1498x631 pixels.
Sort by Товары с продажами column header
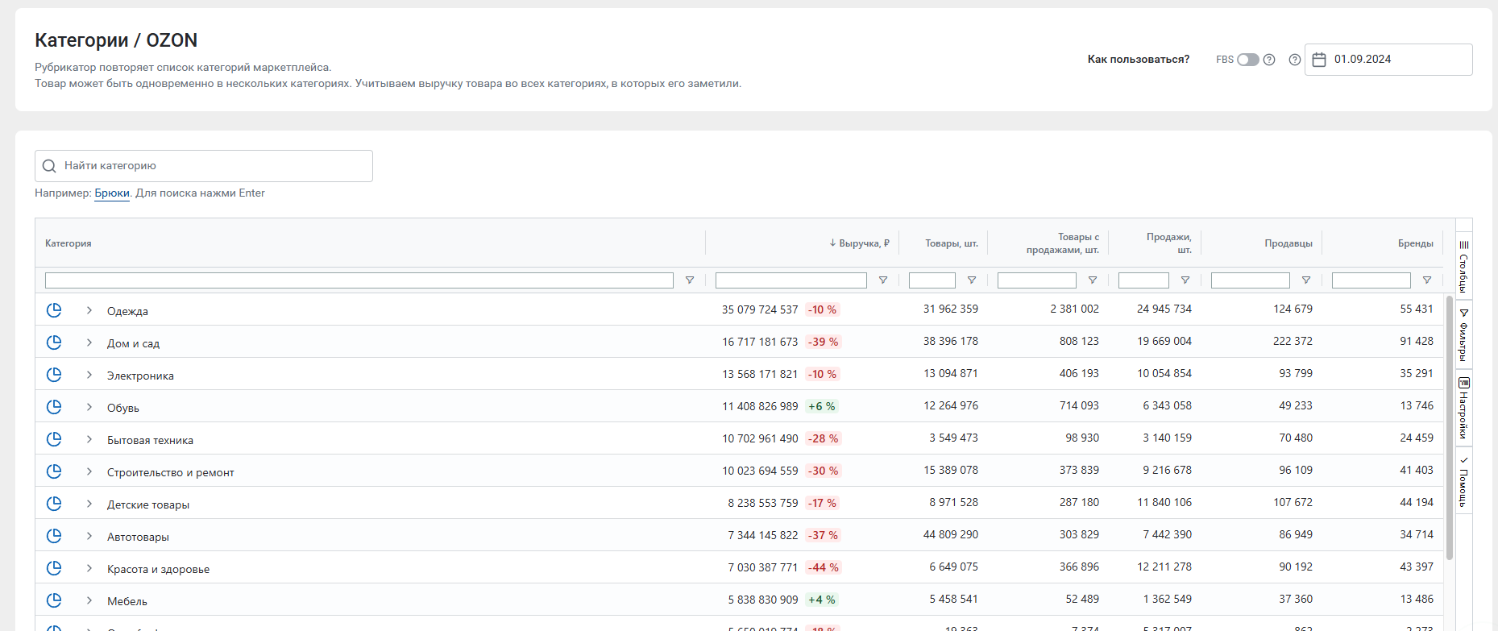1063,243
